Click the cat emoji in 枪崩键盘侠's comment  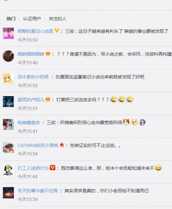tap(126, 122)
